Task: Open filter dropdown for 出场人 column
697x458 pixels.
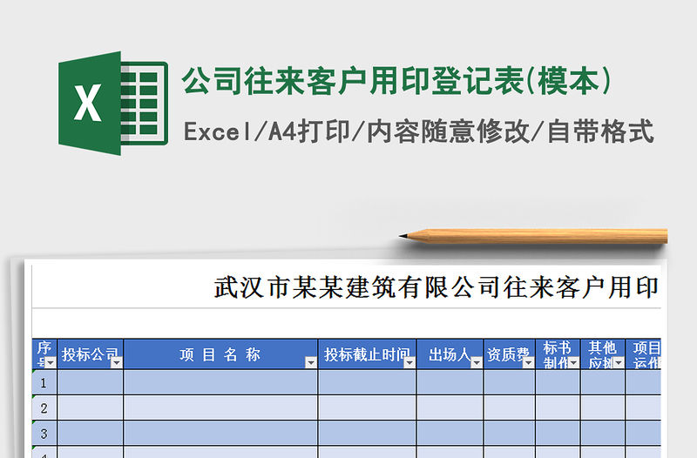Action: 476,363
